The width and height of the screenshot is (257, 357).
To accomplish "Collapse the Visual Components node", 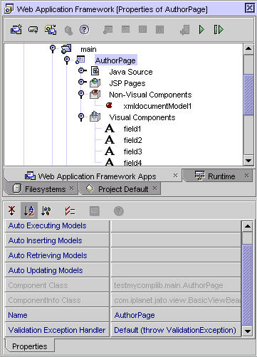I will pos(81,117).
